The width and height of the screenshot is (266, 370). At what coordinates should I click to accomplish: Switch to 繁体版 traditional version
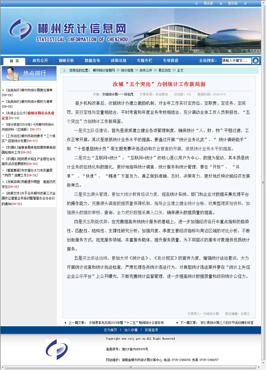(233, 3)
